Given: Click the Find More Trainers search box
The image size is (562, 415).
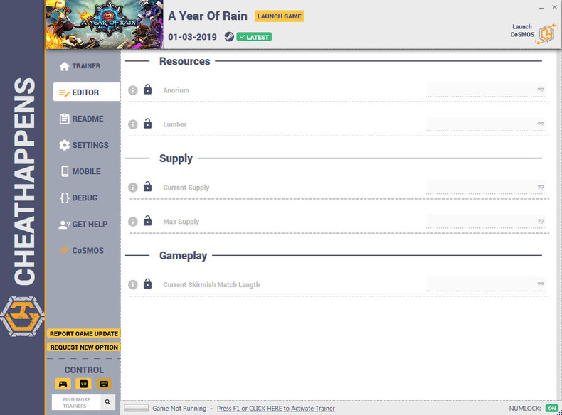Looking at the screenshot, I should tap(76, 402).
